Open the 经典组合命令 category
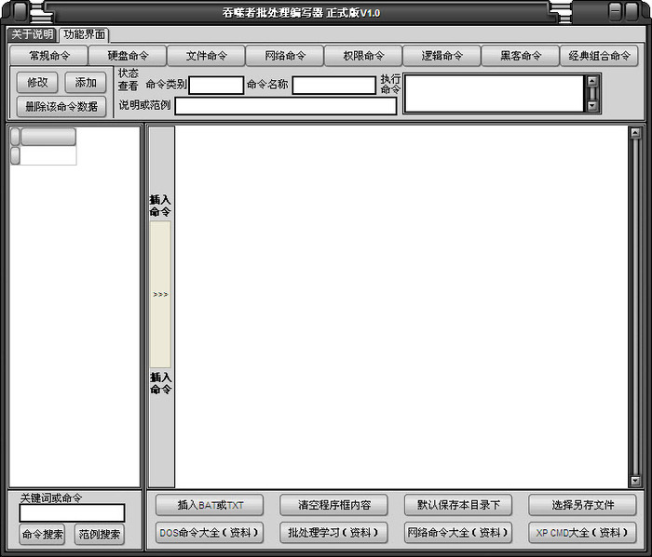This screenshot has height=557, width=652. (x=599, y=56)
